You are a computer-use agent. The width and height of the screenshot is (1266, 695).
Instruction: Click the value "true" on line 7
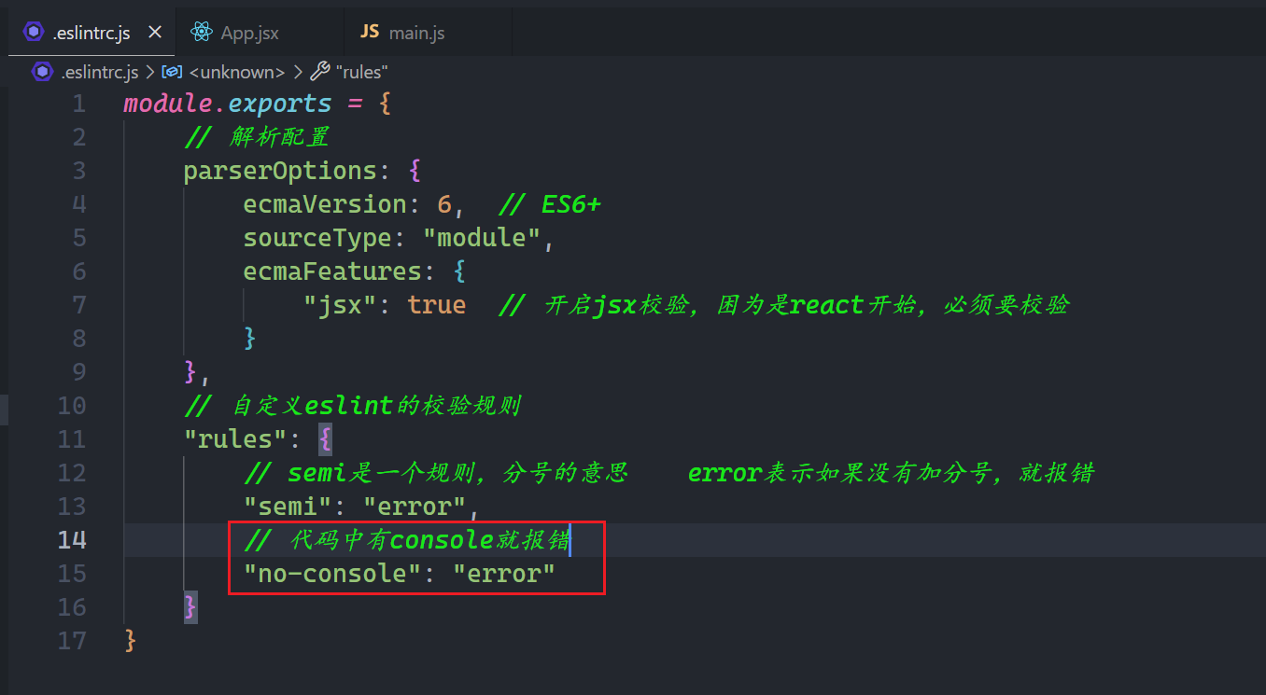point(437,305)
